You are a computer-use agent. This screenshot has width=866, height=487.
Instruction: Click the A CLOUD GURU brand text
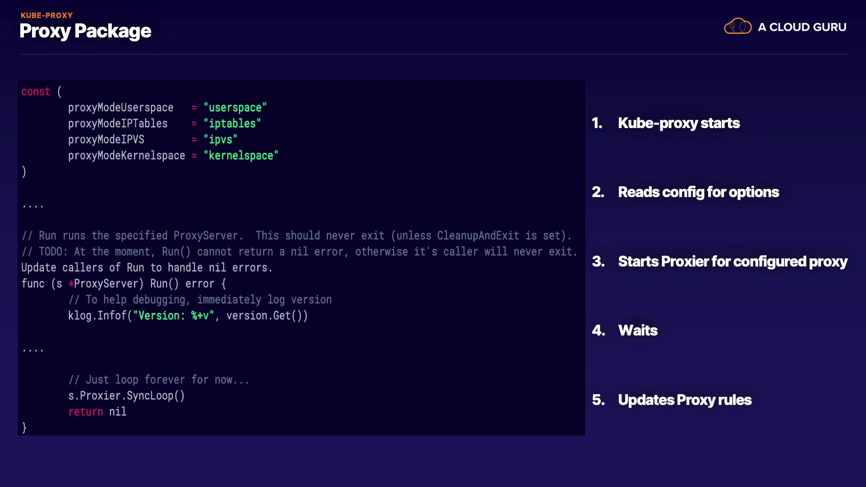802,27
